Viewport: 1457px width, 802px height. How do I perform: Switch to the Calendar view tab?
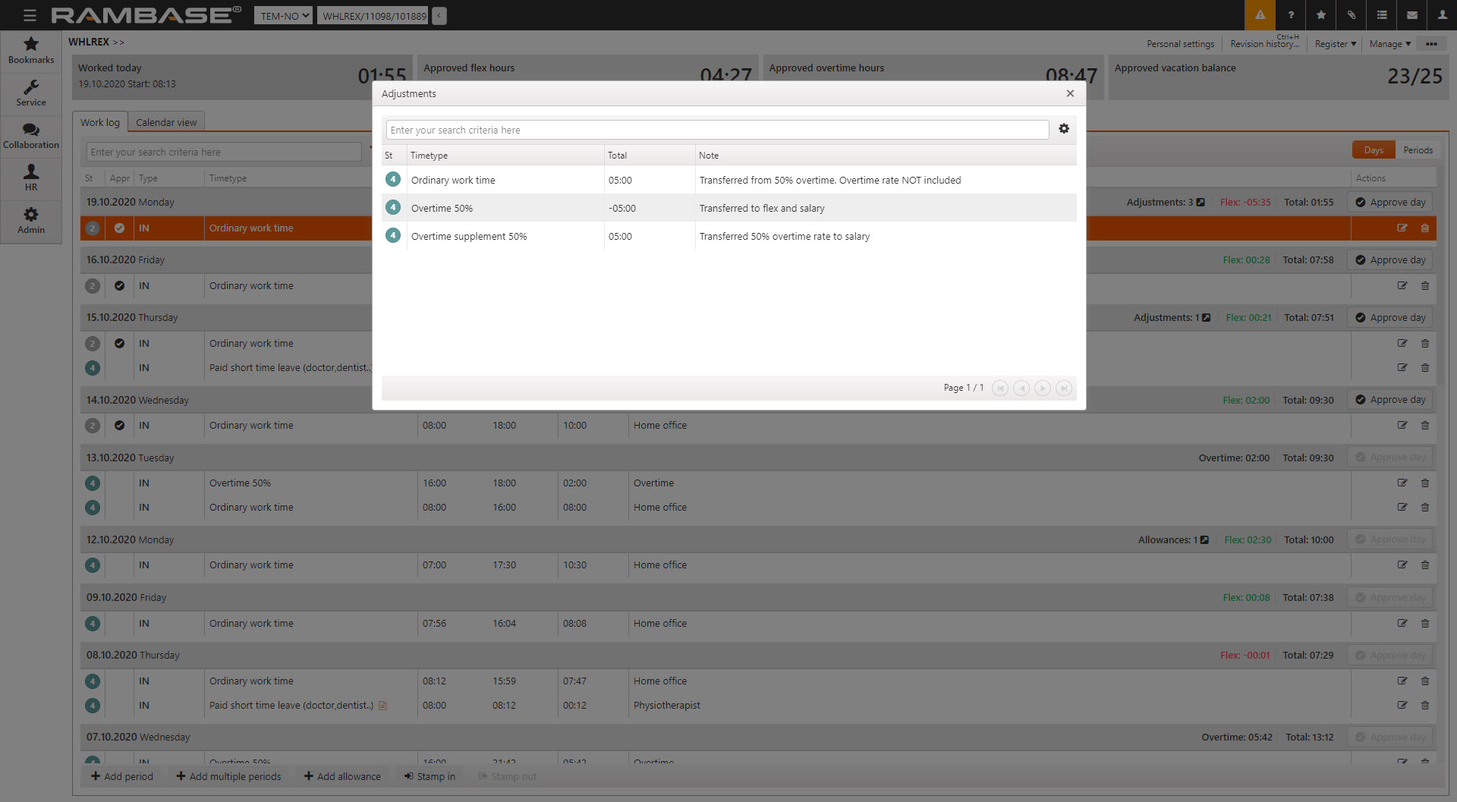[166, 122]
